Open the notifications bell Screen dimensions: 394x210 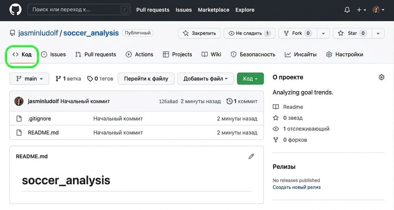click(347, 10)
